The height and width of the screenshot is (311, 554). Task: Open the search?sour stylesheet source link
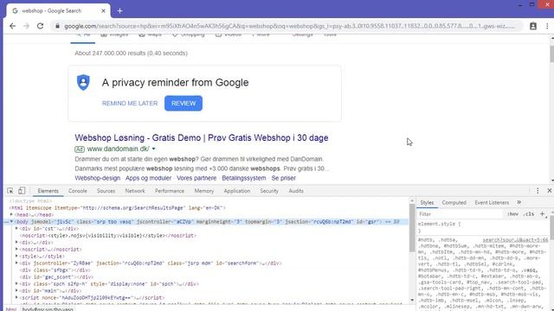[515, 240]
